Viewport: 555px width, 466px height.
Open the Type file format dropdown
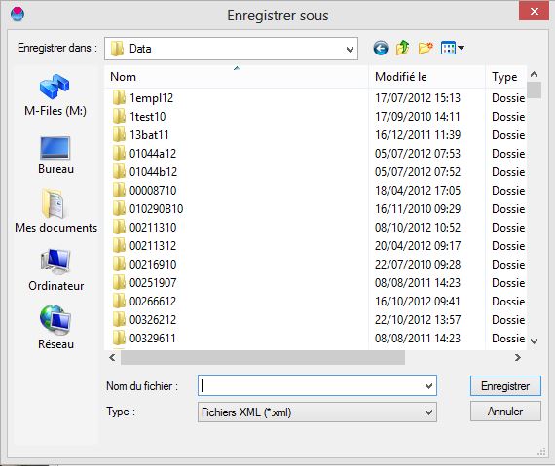(x=317, y=412)
